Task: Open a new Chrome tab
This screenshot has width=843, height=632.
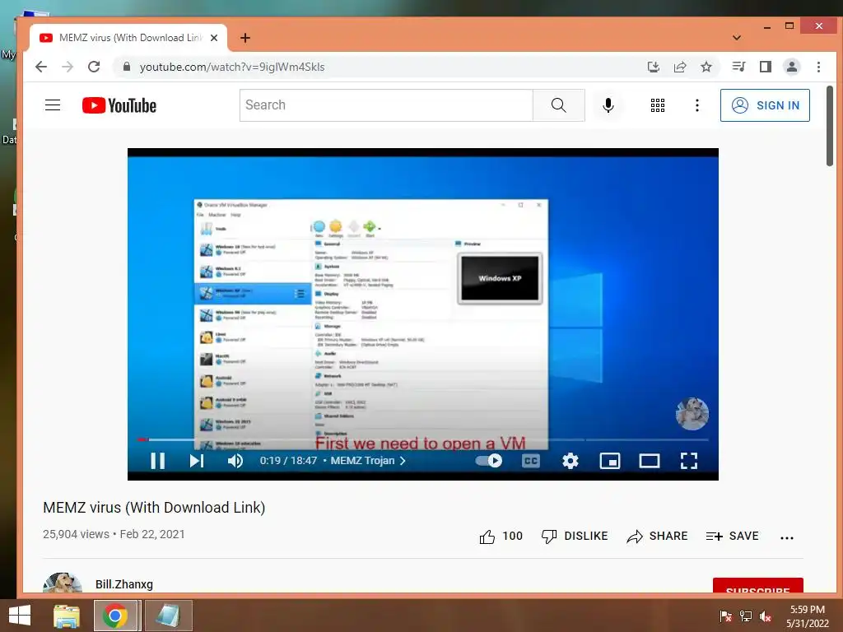Action: 245,38
